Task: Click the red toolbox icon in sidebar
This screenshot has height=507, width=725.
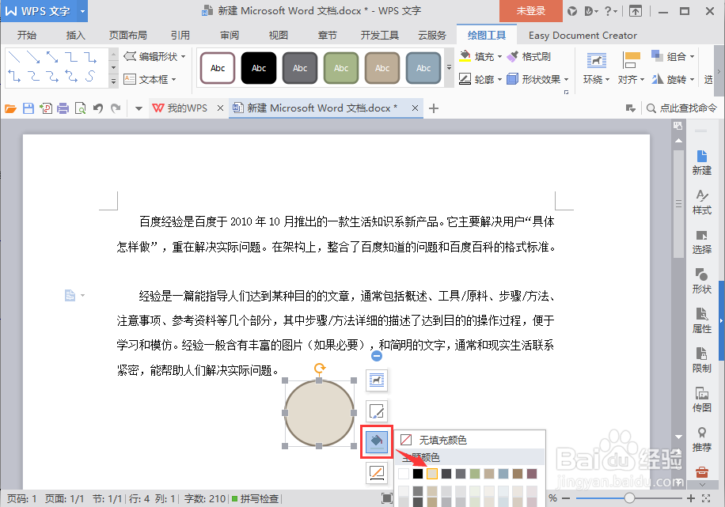Action: [701, 472]
